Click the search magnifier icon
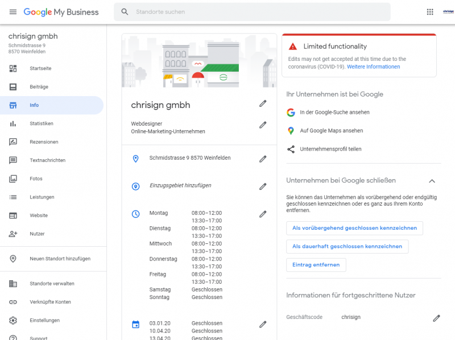455x340 pixels. coord(125,12)
